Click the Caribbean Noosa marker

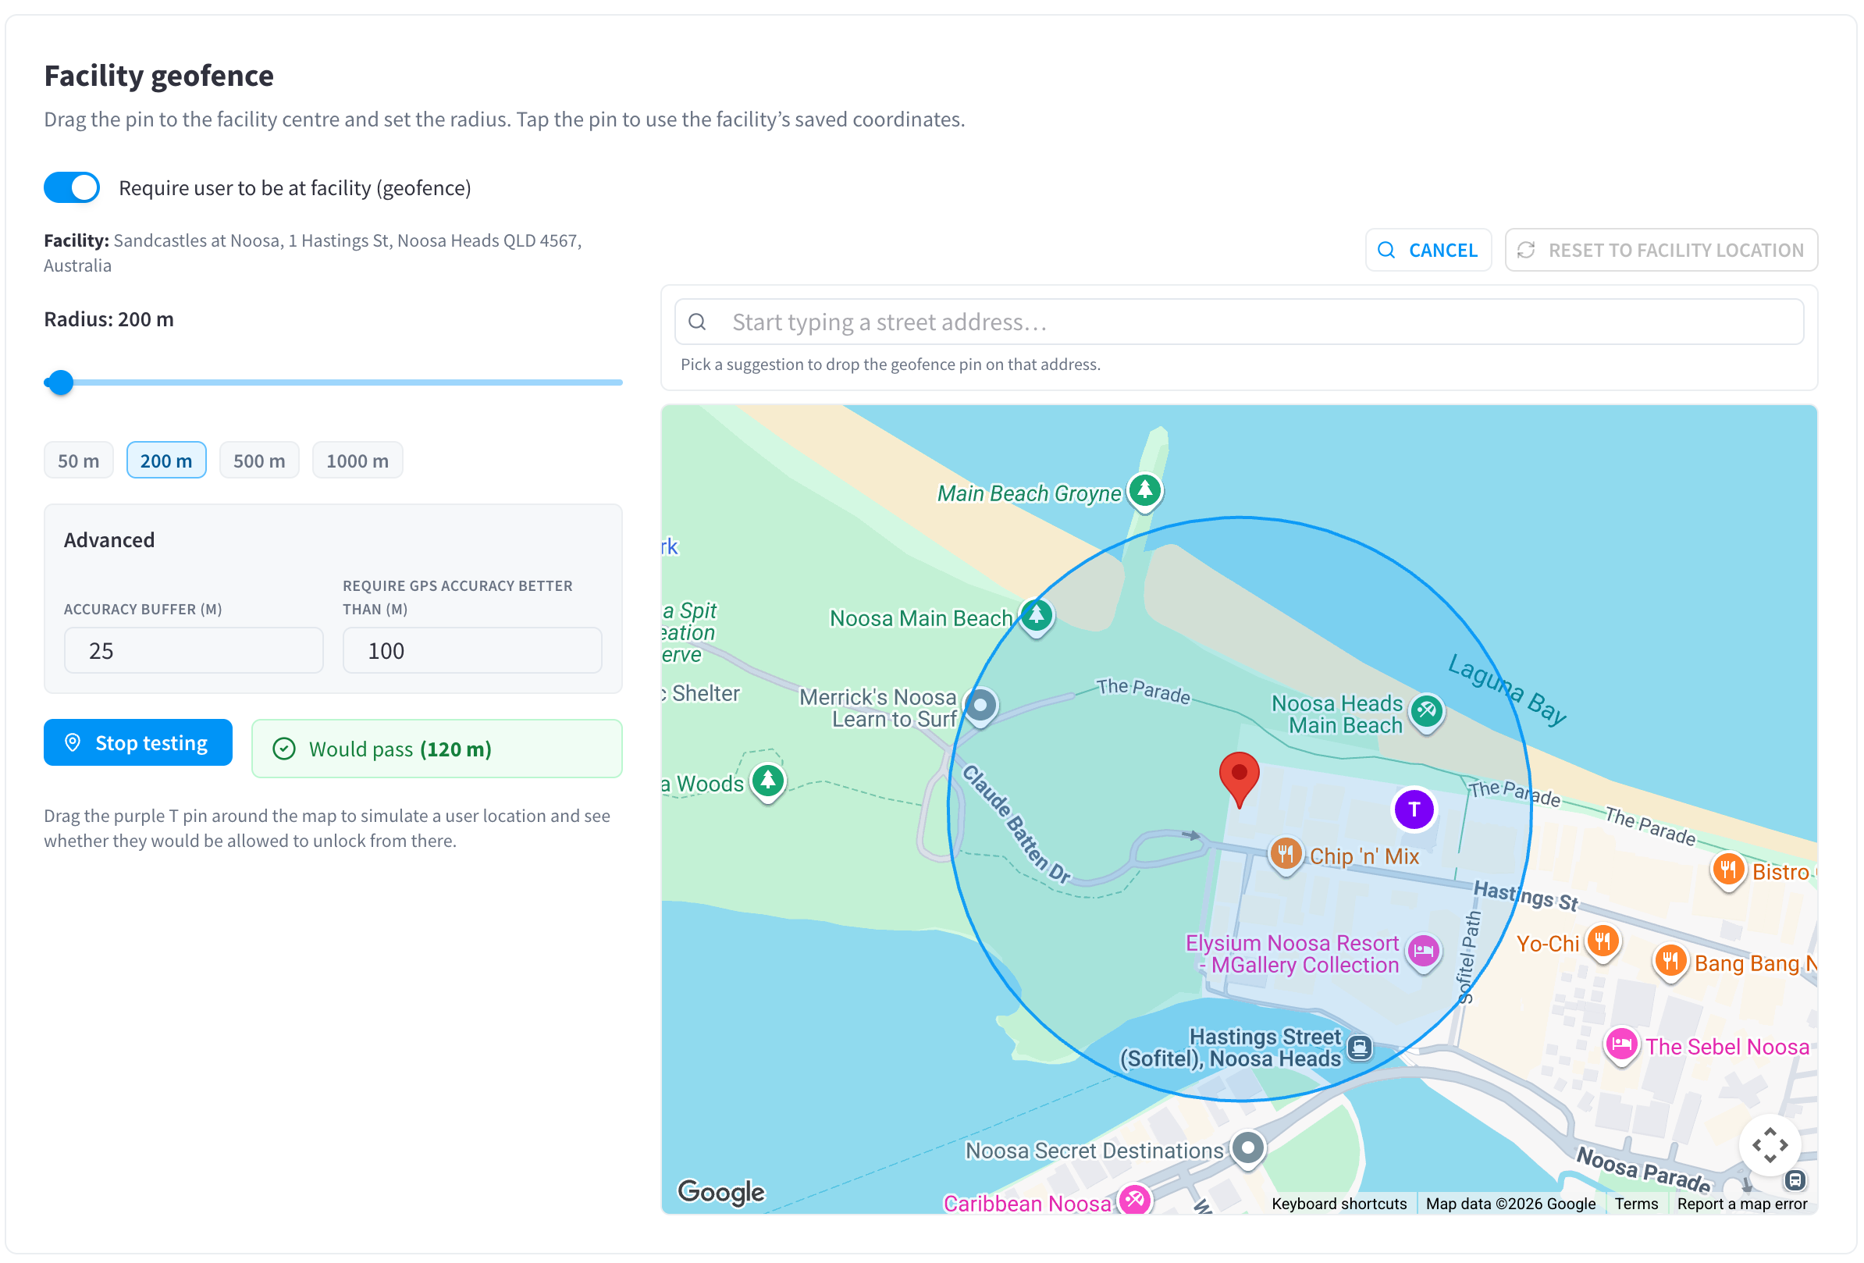coord(1135,1201)
